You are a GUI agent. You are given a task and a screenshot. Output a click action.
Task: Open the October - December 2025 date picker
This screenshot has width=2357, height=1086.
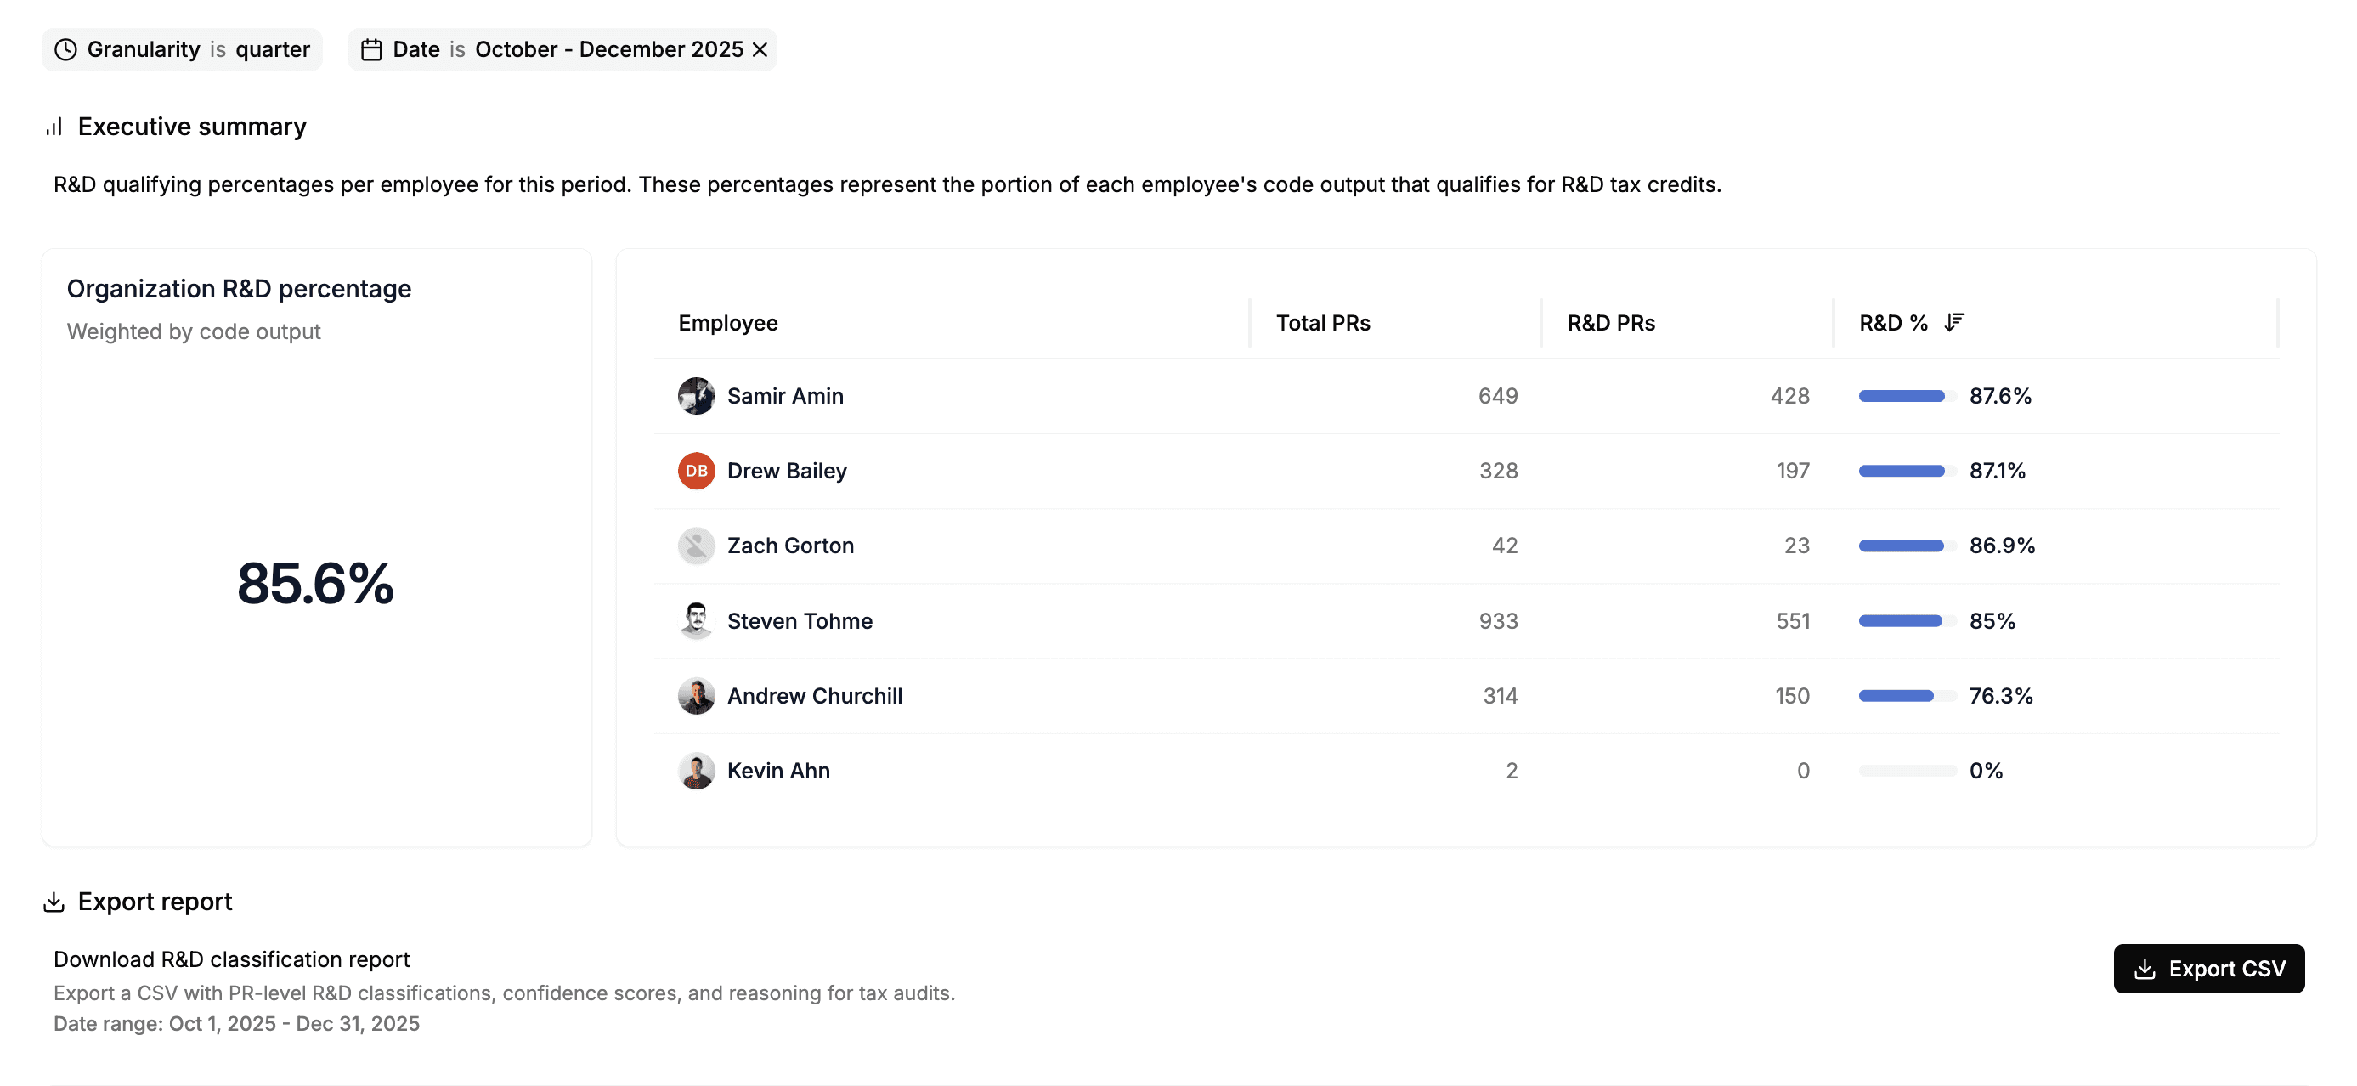(608, 49)
